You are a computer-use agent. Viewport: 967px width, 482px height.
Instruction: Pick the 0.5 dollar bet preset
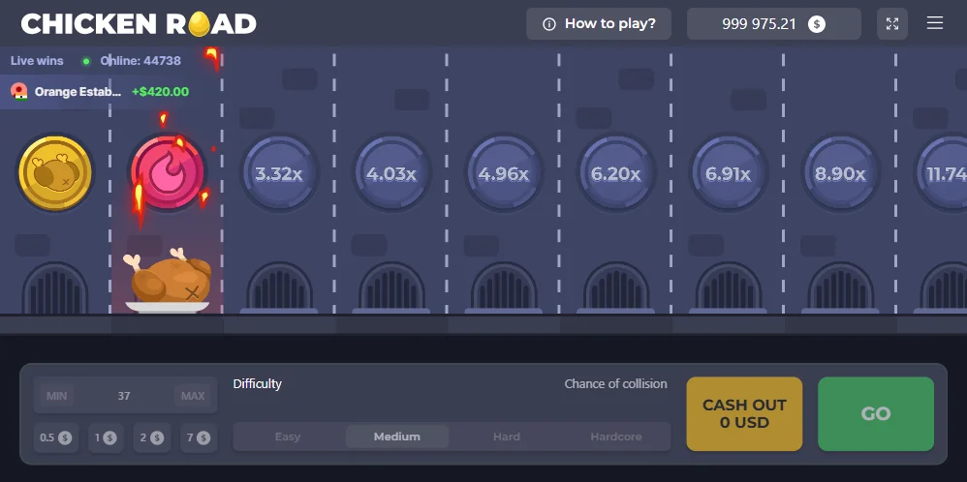(x=56, y=437)
